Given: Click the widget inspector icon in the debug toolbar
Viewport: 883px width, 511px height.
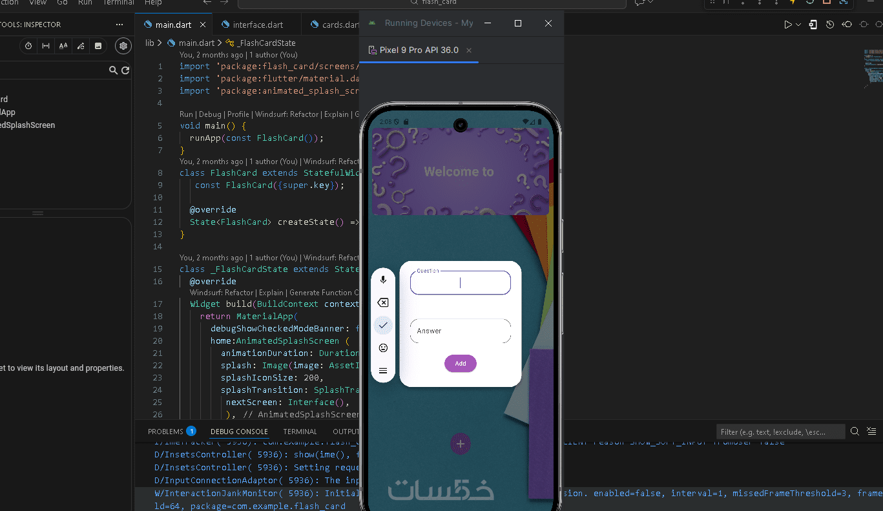Looking at the screenshot, I should pos(844,3).
